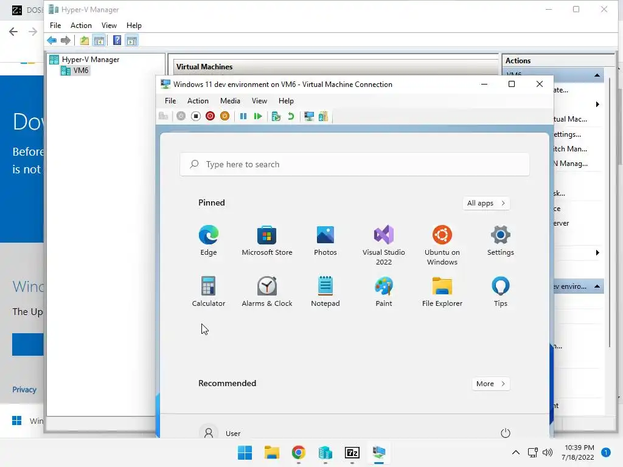This screenshot has width=623, height=467.
Task: Click browser back arrow behind Hyper-V window
Action: (x=13, y=32)
